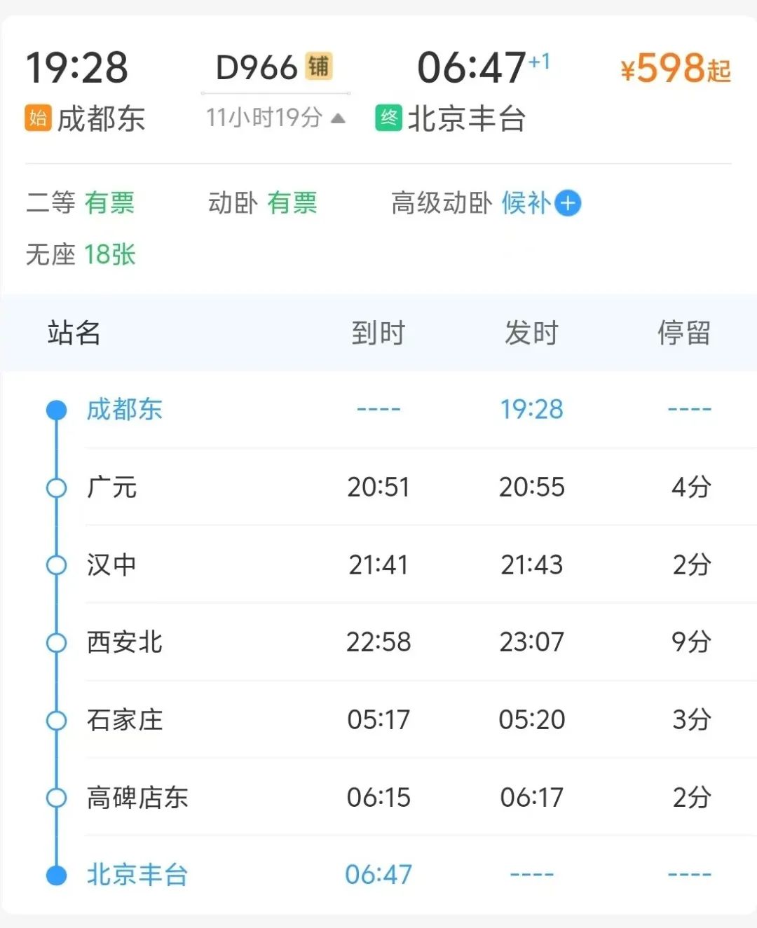This screenshot has height=928, width=757.
Task: Click the 停留 column header
Action: [x=683, y=333]
